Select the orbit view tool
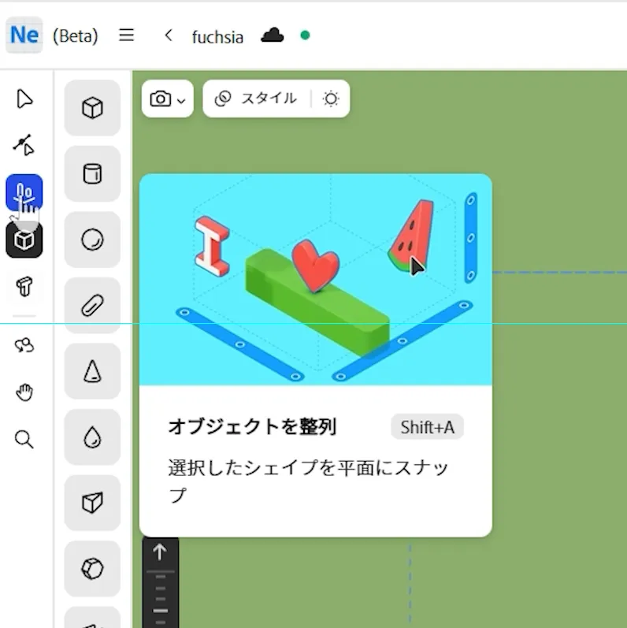Viewport: 627px width, 628px height. click(x=24, y=345)
